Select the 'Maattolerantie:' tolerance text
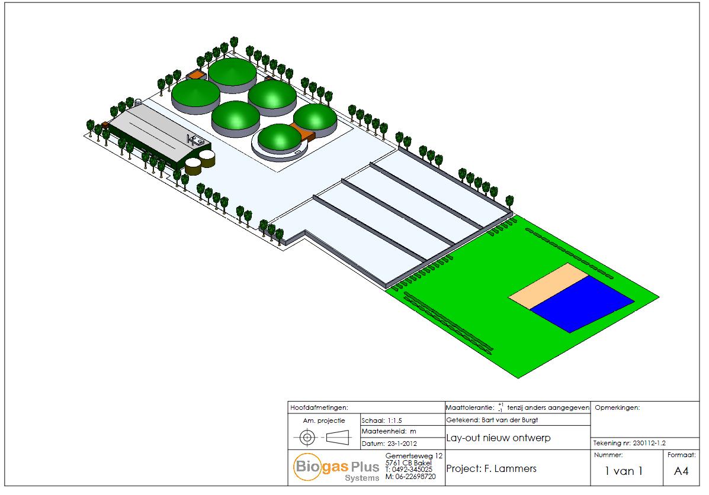The image size is (709, 495). pos(517,407)
